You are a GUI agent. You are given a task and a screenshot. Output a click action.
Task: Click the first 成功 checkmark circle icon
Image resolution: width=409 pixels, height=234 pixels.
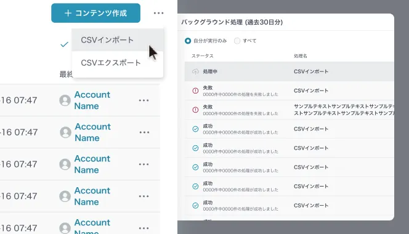point(195,129)
